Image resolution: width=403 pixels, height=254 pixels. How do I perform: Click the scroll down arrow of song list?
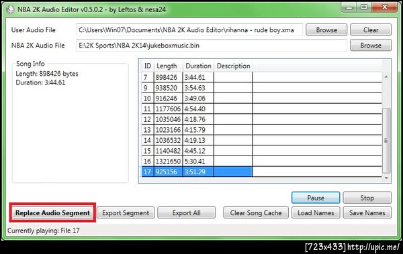pos(386,178)
